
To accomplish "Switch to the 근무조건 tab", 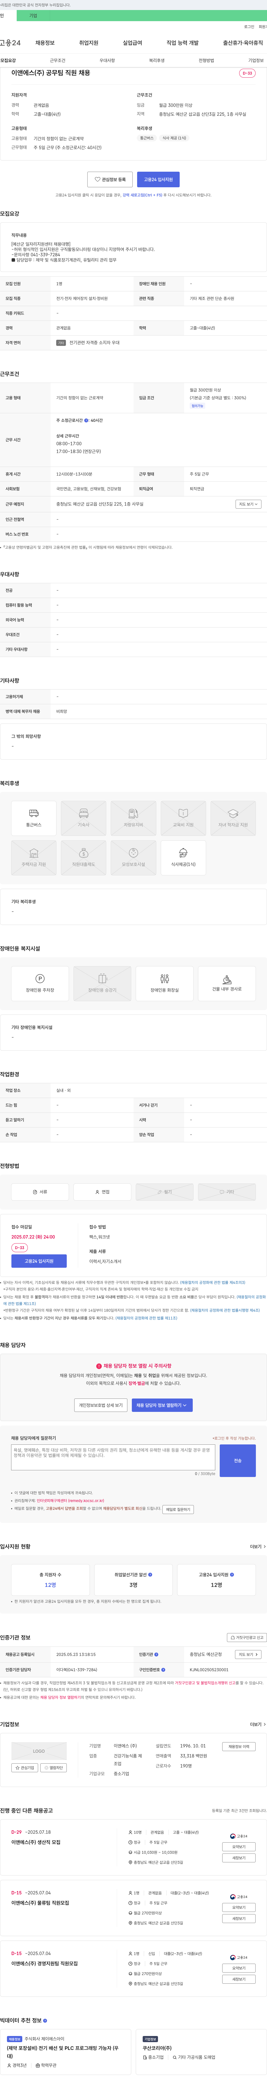I will click(x=58, y=60).
